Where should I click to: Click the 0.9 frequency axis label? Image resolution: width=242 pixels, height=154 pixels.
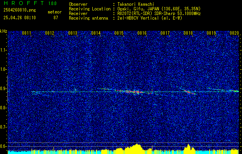(3, 89)
